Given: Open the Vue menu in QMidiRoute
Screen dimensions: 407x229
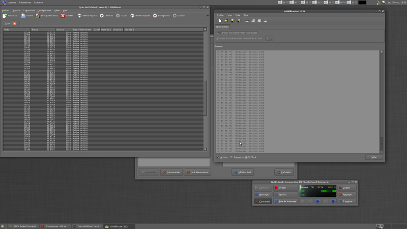Looking at the screenshot, I should click(x=229, y=15).
